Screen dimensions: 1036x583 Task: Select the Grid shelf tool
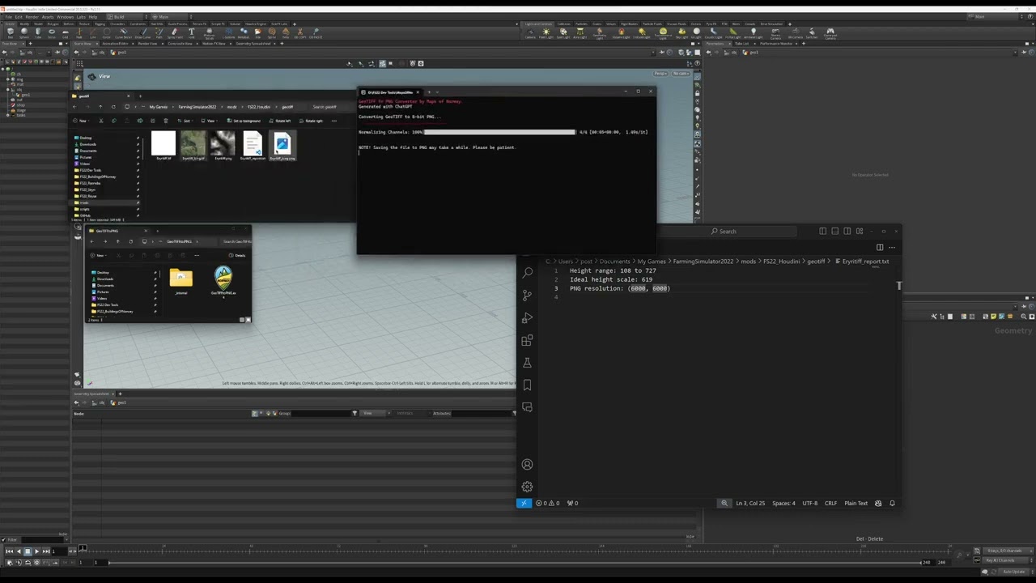pyautogui.click(x=66, y=33)
